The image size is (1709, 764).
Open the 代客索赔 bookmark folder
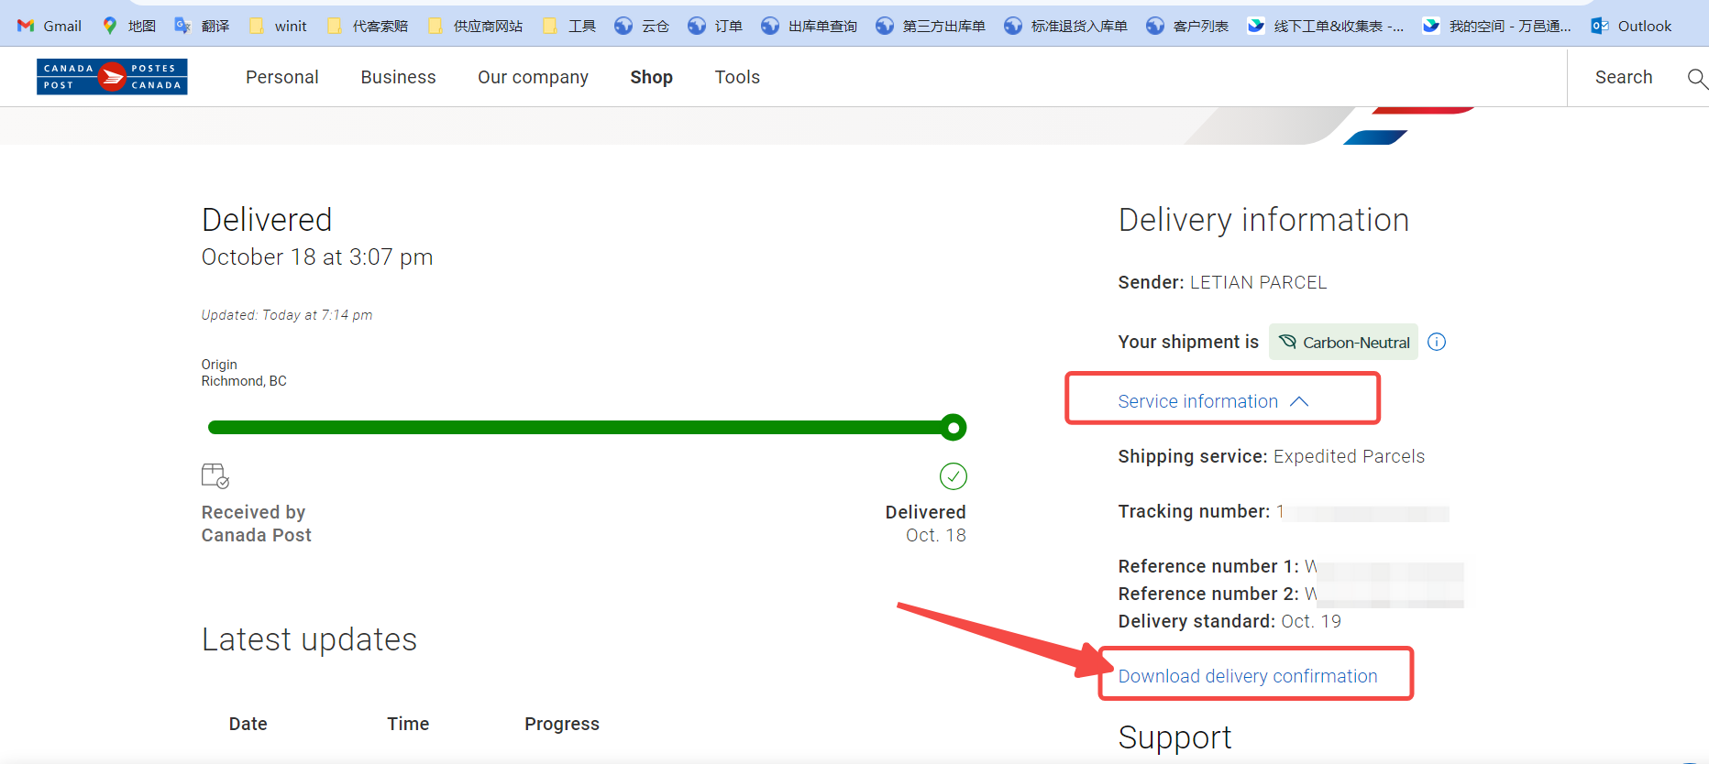[x=367, y=26]
